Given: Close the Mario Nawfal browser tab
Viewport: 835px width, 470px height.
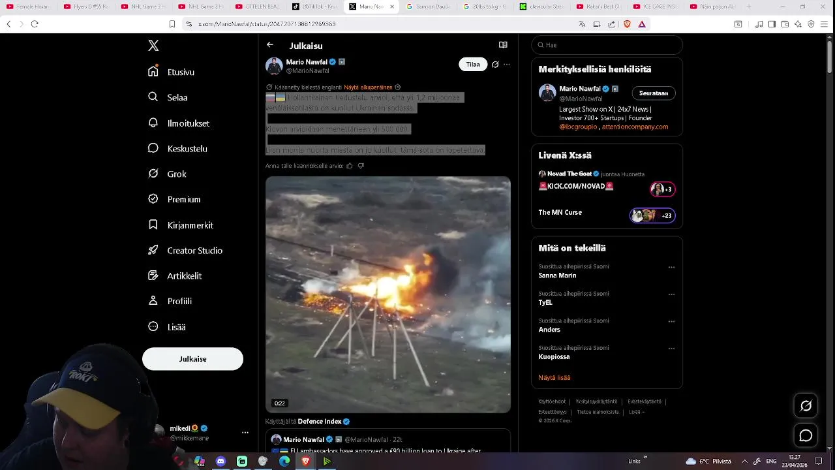Looking at the screenshot, I should pos(392,7).
